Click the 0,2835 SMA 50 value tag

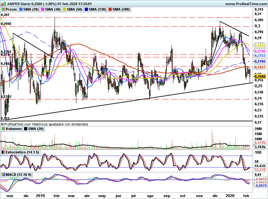click(x=260, y=46)
